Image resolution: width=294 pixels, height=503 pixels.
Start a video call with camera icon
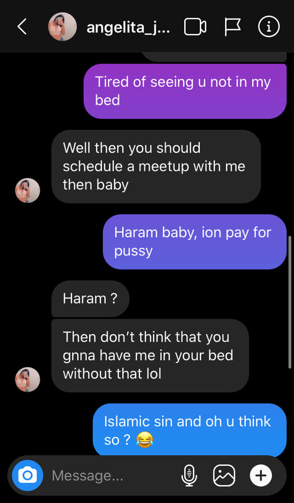(195, 27)
